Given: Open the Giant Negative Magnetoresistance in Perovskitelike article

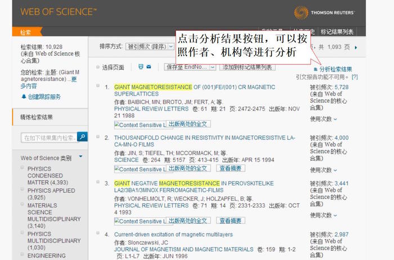Looking at the screenshot, I should click(x=194, y=186).
